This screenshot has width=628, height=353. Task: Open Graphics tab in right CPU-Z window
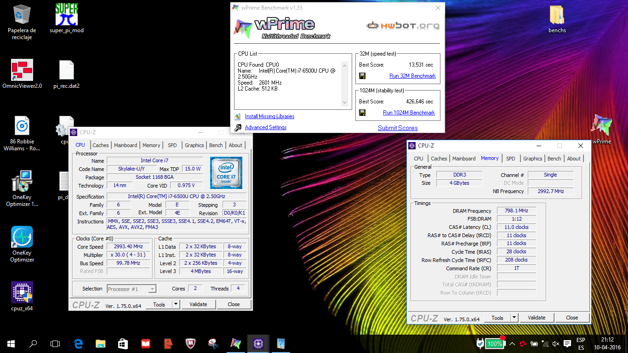(533, 159)
